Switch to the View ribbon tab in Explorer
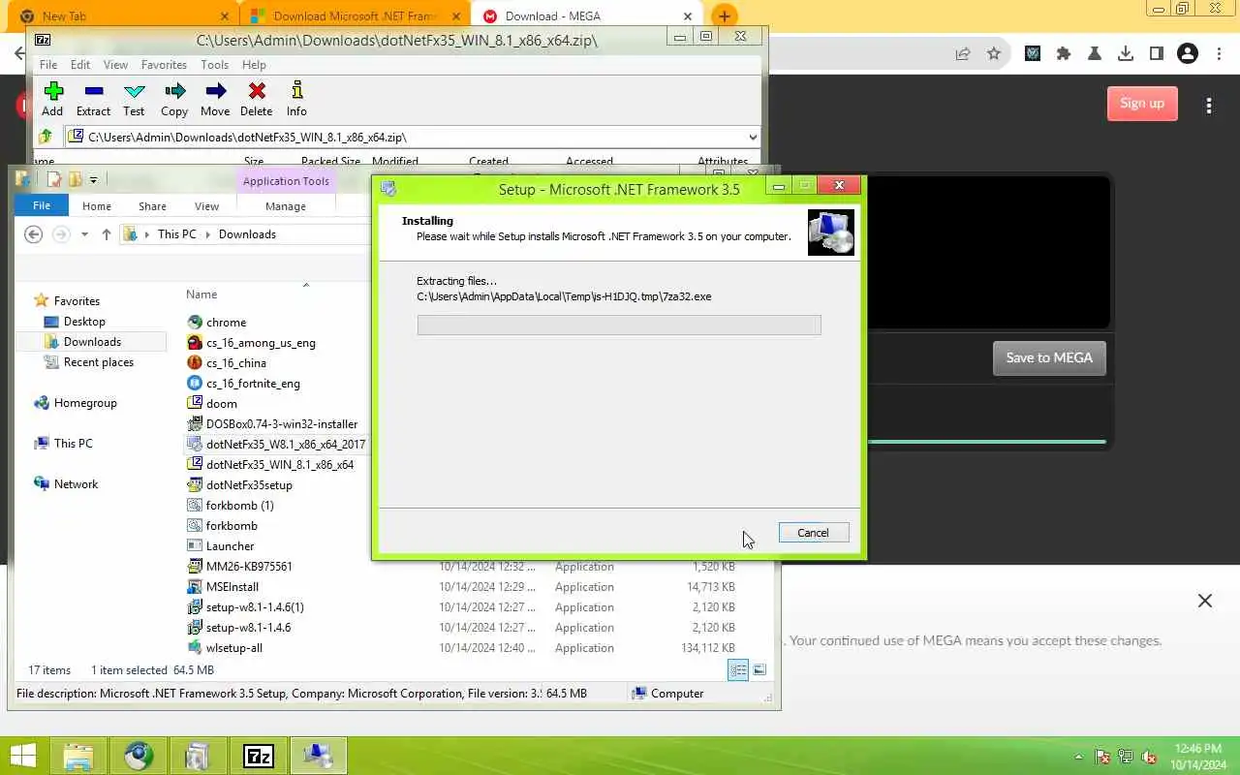1240x775 pixels. point(206,206)
